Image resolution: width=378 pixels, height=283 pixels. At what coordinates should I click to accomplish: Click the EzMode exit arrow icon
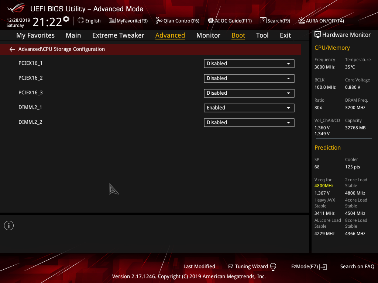click(x=323, y=267)
